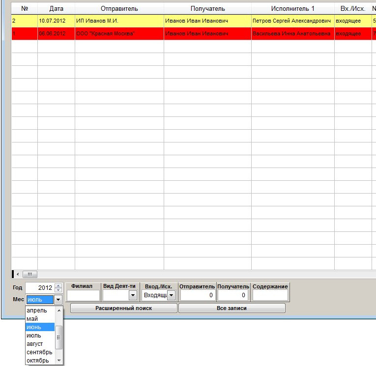376x366 pixels.
Task: Increase the year with the up spinner
Action: pyautogui.click(x=58, y=285)
